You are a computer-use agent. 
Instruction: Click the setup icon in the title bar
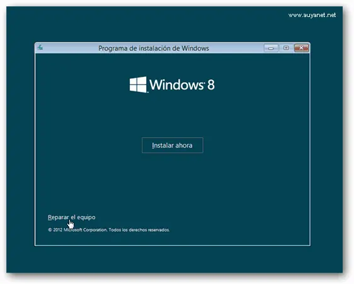pos(40,47)
